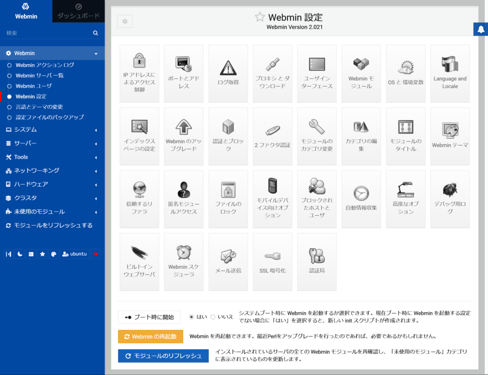Viewport: 488px width, 375px height.
Task: Click モジュールのリフレッシュ blue button
Action: point(163,356)
